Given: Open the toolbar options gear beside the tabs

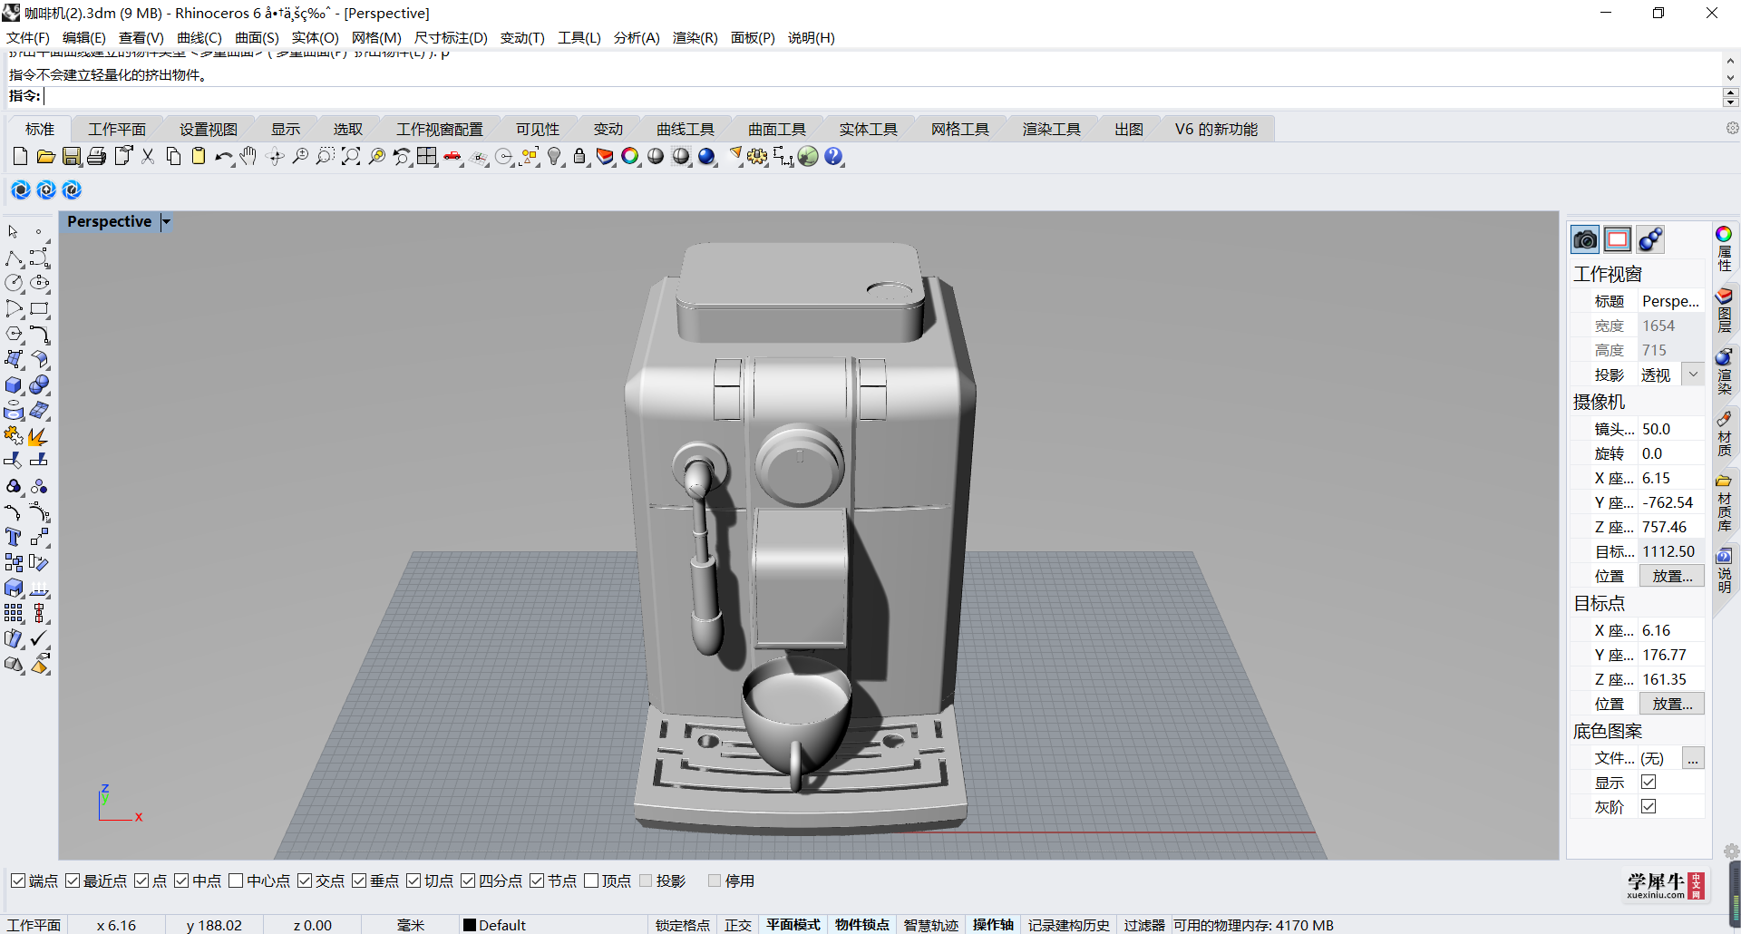Looking at the screenshot, I should point(1732,129).
